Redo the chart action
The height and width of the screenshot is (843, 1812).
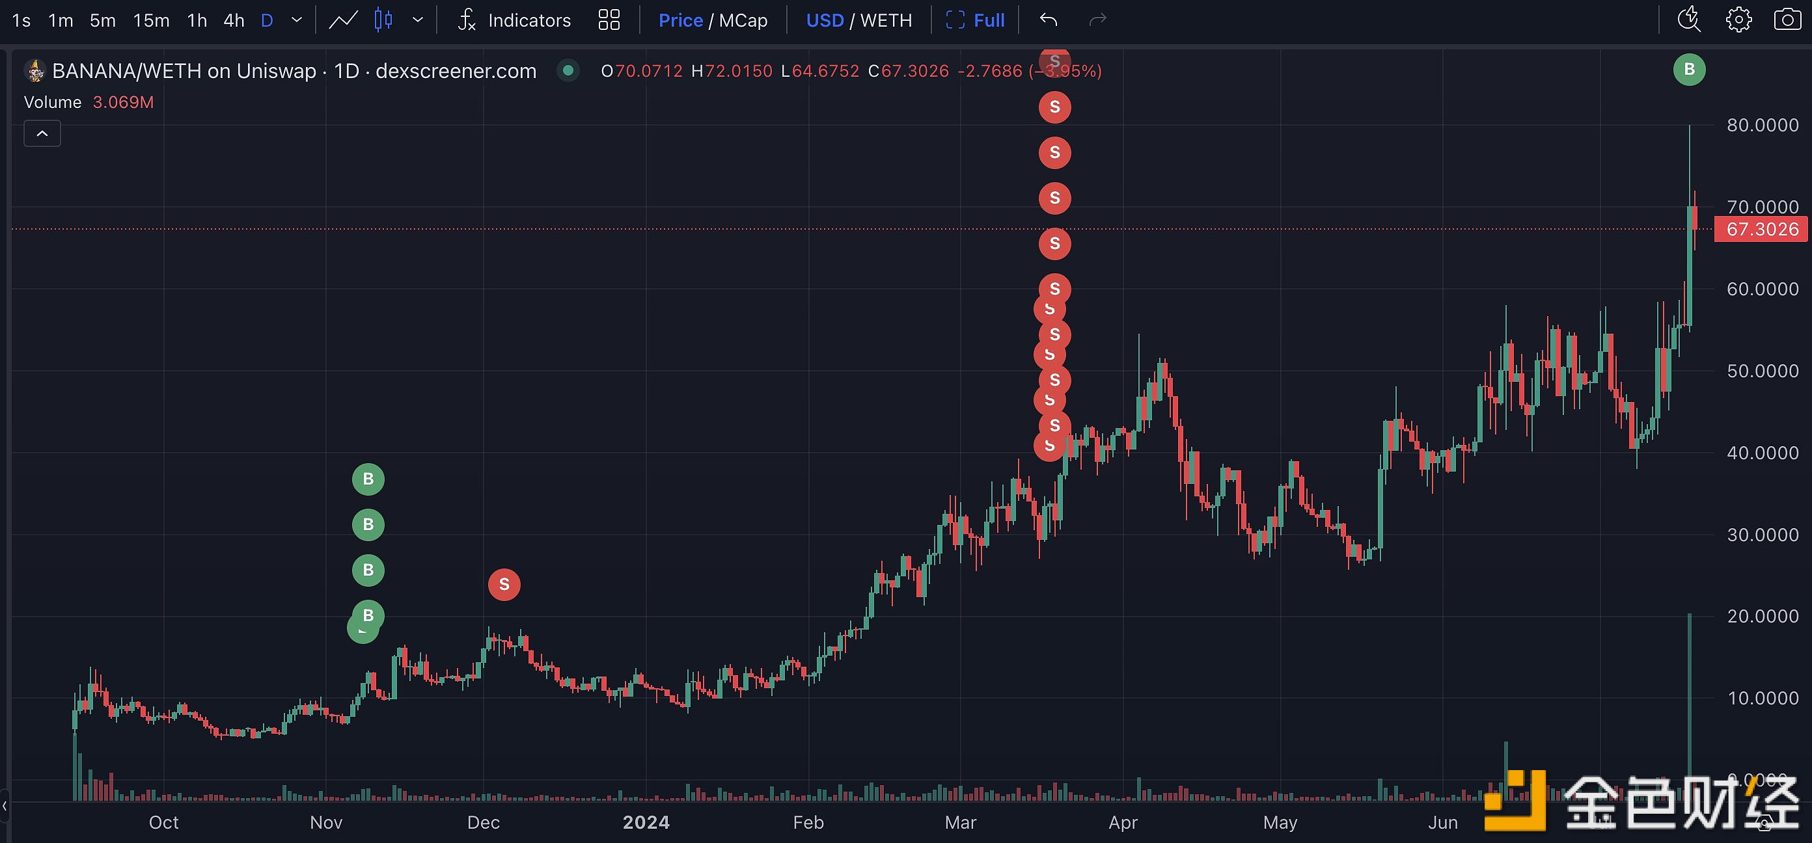click(1097, 20)
